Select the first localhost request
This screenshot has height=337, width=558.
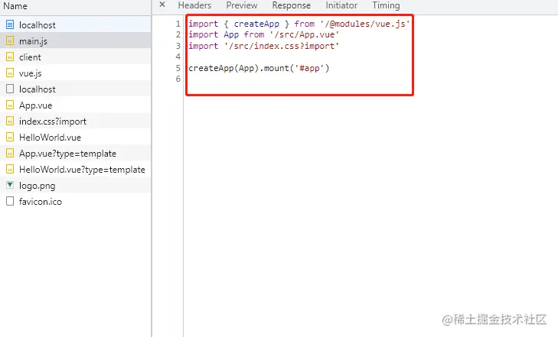click(76, 24)
